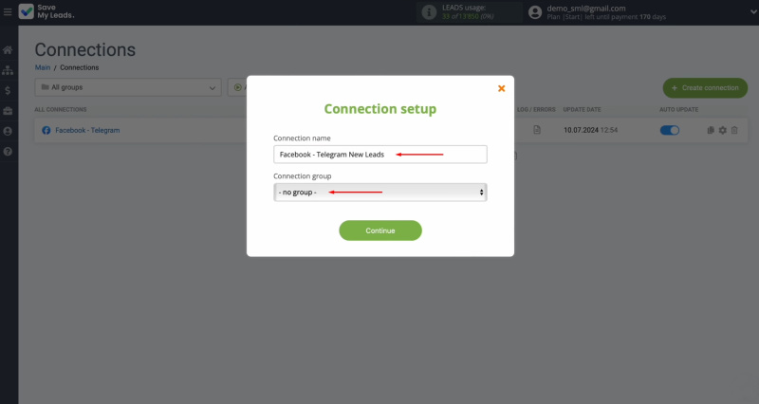Click the LEADS usage info icon

[x=429, y=12]
